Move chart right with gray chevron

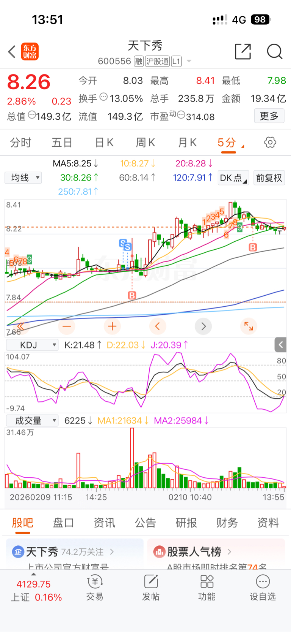tap(203, 326)
